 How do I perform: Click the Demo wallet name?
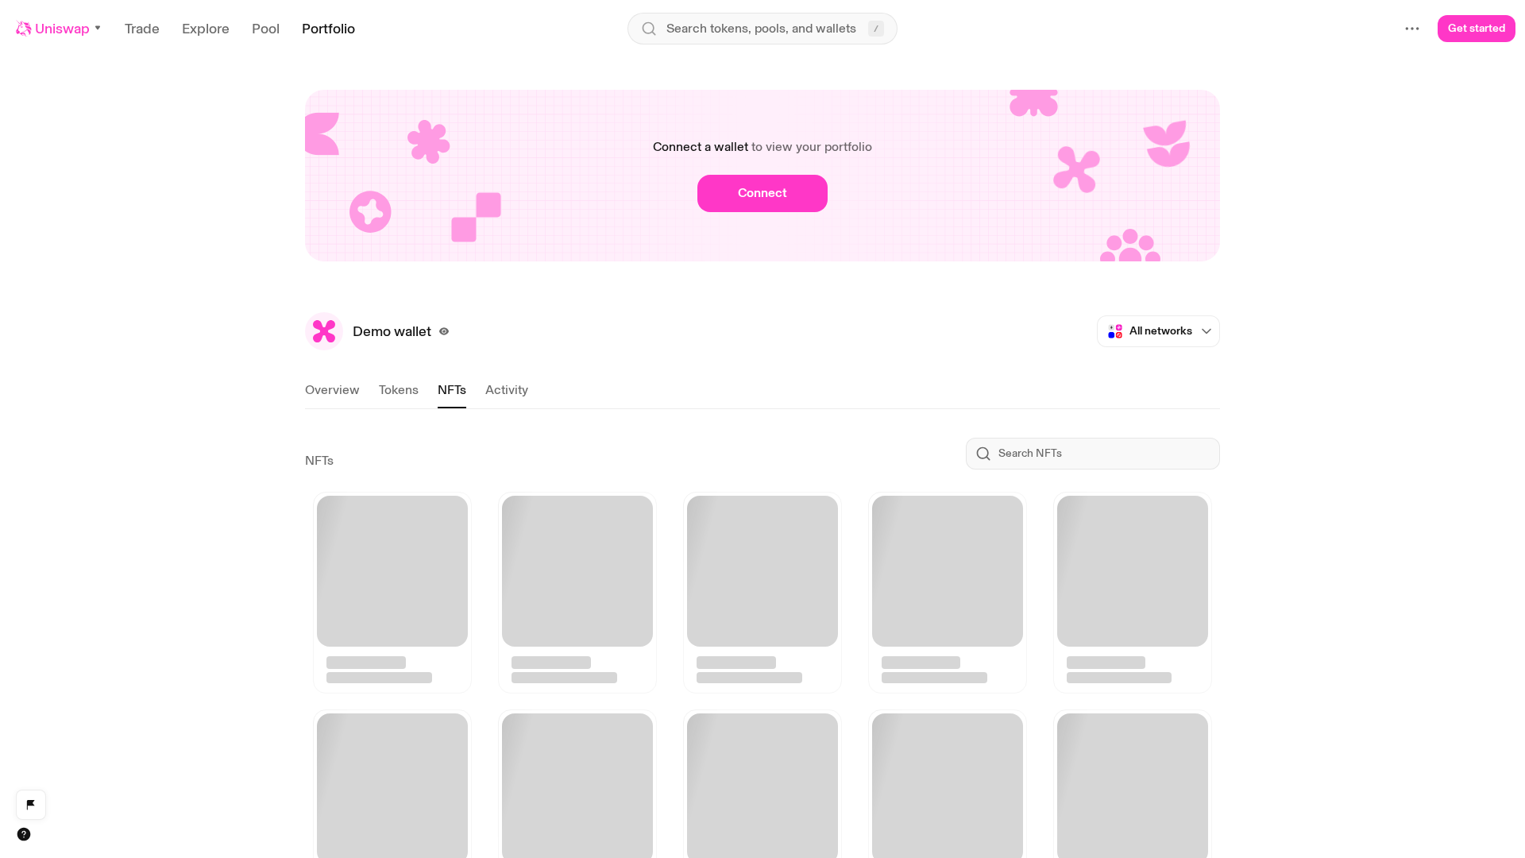coord(392,331)
